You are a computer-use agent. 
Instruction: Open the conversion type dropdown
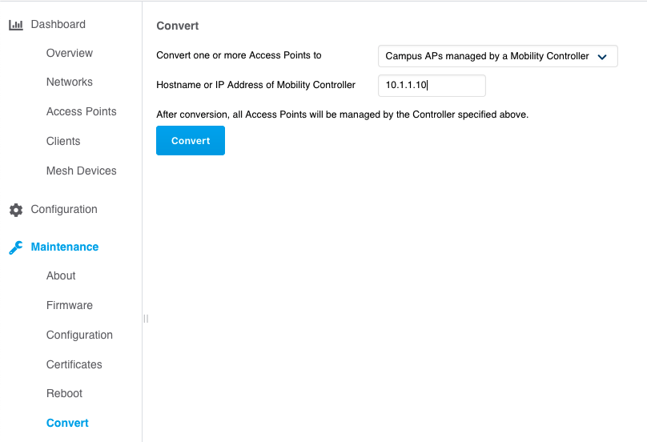(497, 56)
